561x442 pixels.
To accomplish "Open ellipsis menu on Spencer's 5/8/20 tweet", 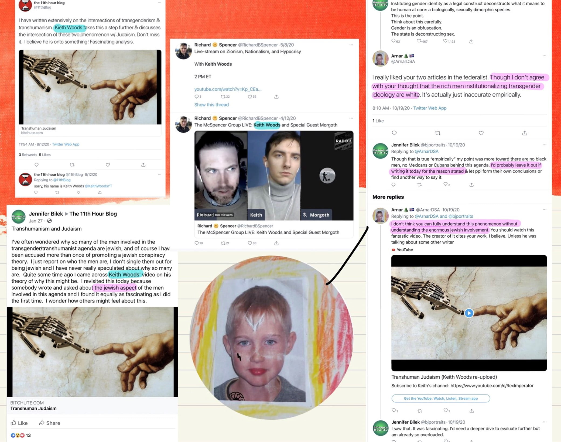I will coord(351,45).
